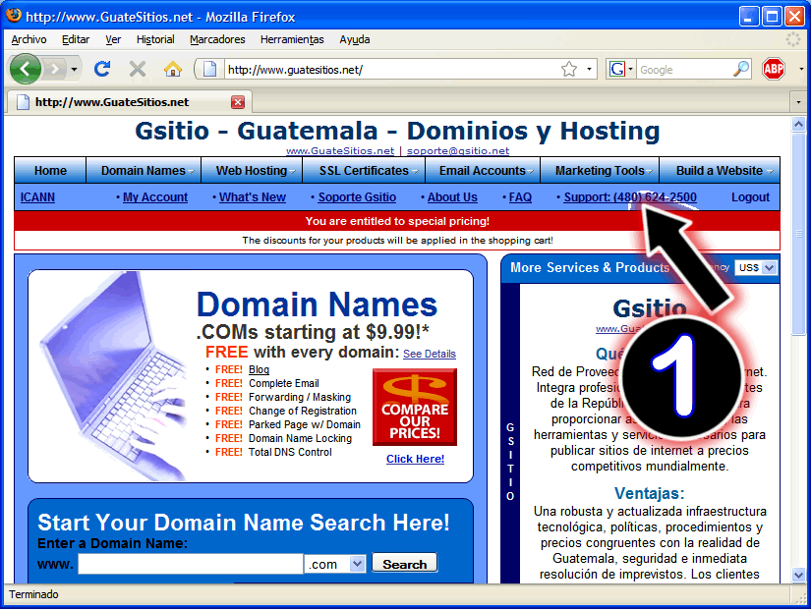
Task: Click the page scrollbar up arrow
Action: click(798, 124)
